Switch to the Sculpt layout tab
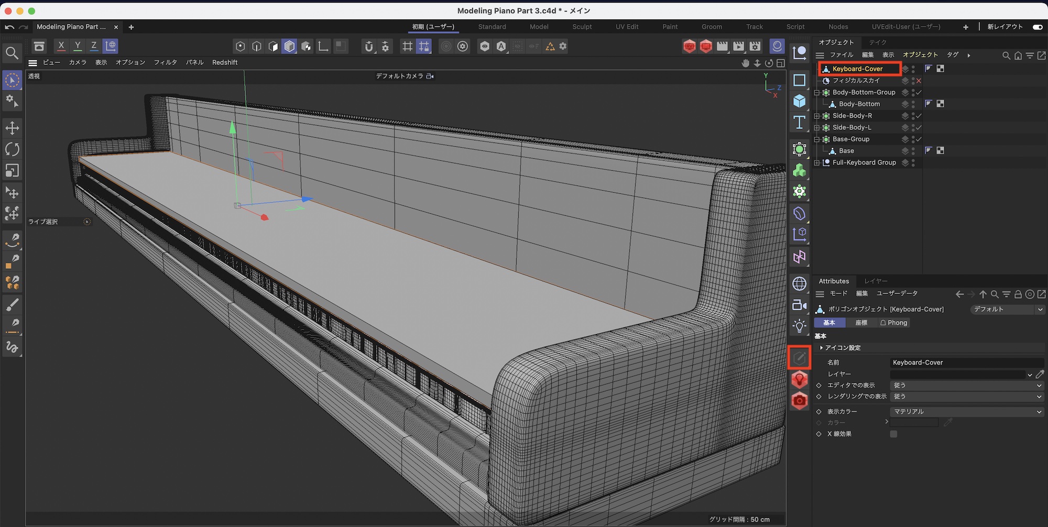The height and width of the screenshot is (527, 1048). [x=582, y=27]
